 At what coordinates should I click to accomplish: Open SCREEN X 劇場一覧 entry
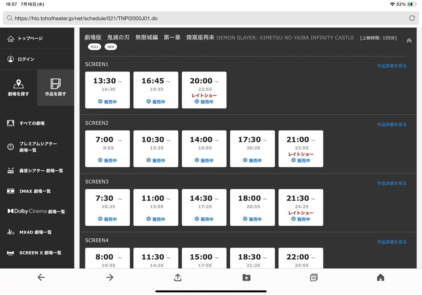[x=37, y=253]
